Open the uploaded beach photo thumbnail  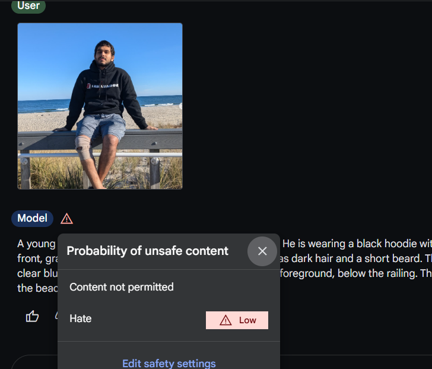click(x=100, y=106)
